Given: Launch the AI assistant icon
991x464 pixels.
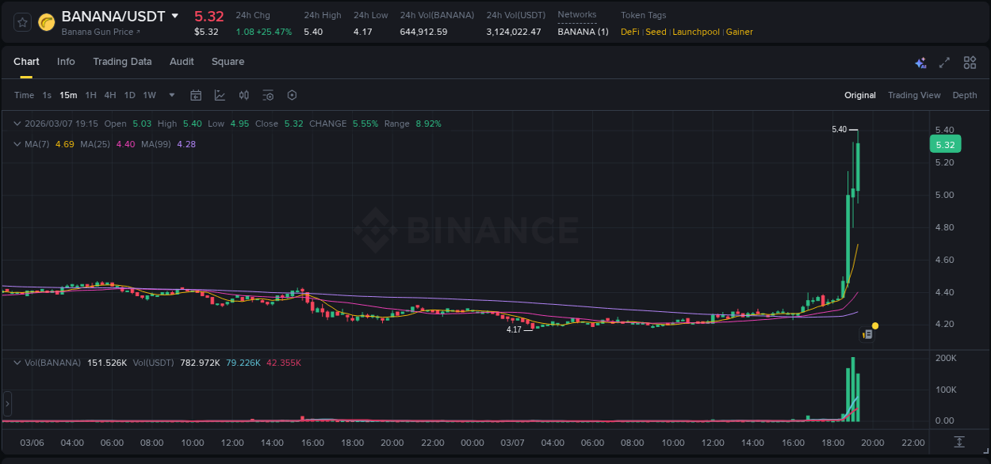Looking at the screenshot, I should click(x=920, y=62).
